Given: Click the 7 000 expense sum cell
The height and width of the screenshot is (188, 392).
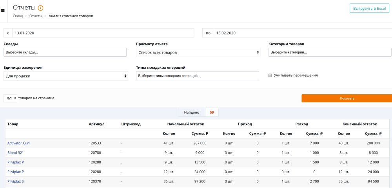Looking at the screenshot, I should [314, 143].
